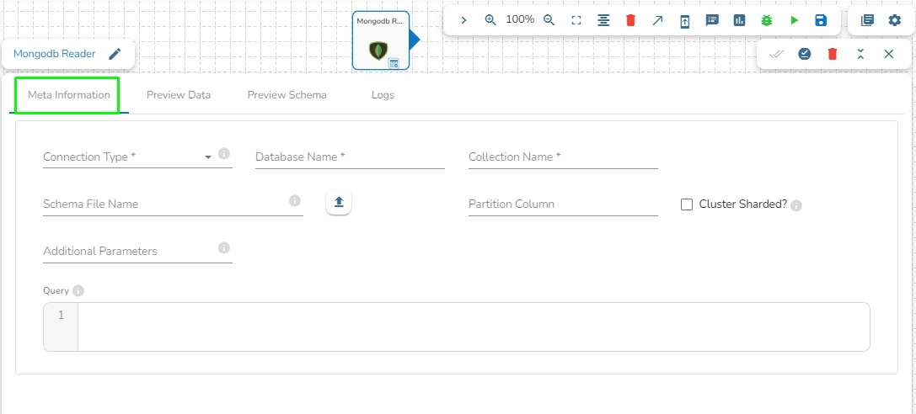The height and width of the screenshot is (414, 916).
Task: Expand the toolbar with the right chevron
Action: [463, 20]
